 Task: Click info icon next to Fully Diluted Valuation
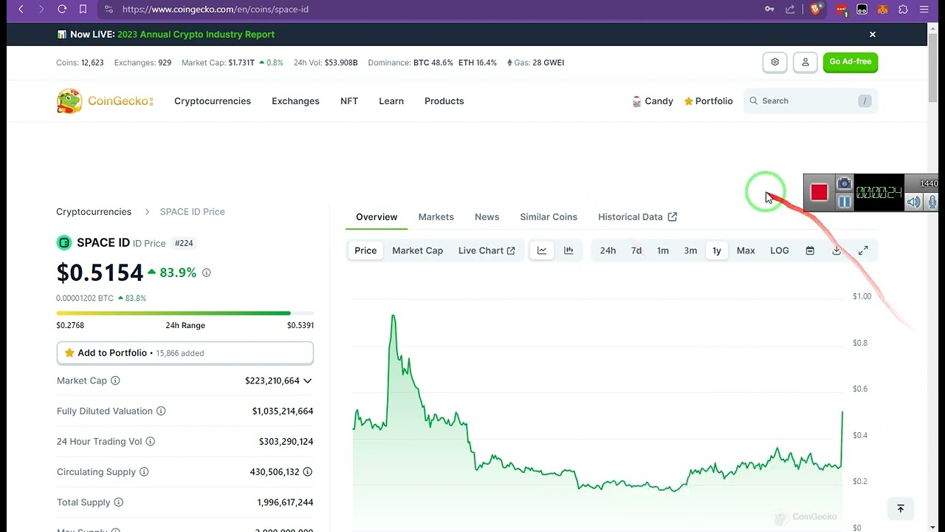point(161,411)
